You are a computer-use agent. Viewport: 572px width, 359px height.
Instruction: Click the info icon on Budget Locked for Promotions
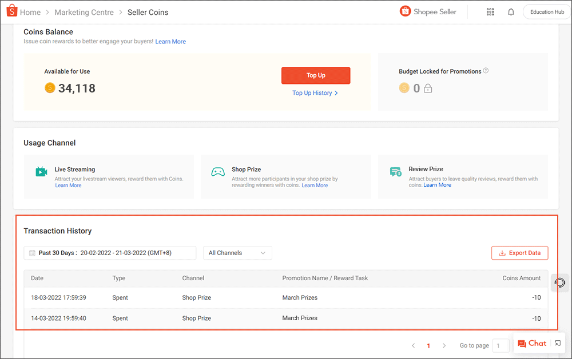coord(486,71)
